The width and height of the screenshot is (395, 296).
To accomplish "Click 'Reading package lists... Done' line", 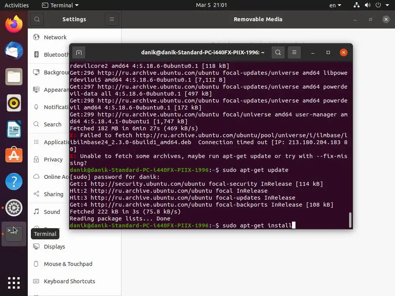I will coord(120,219).
